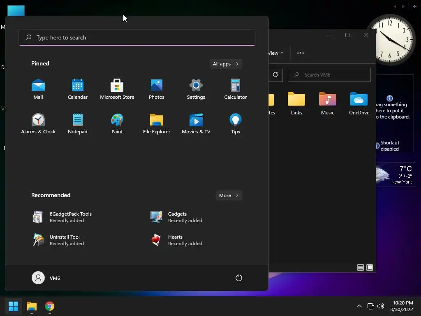
Task: Show All apps list
Action: click(226, 64)
